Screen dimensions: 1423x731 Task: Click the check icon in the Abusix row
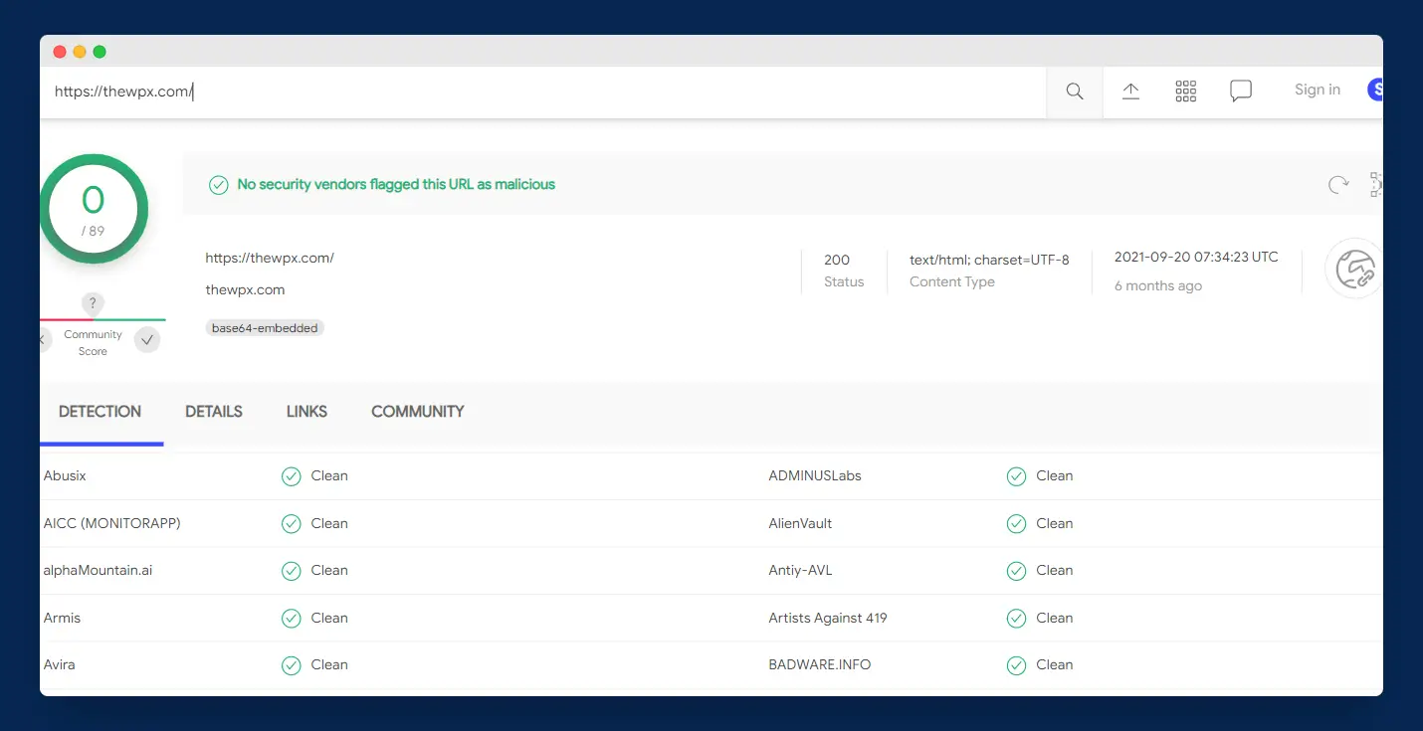click(291, 476)
